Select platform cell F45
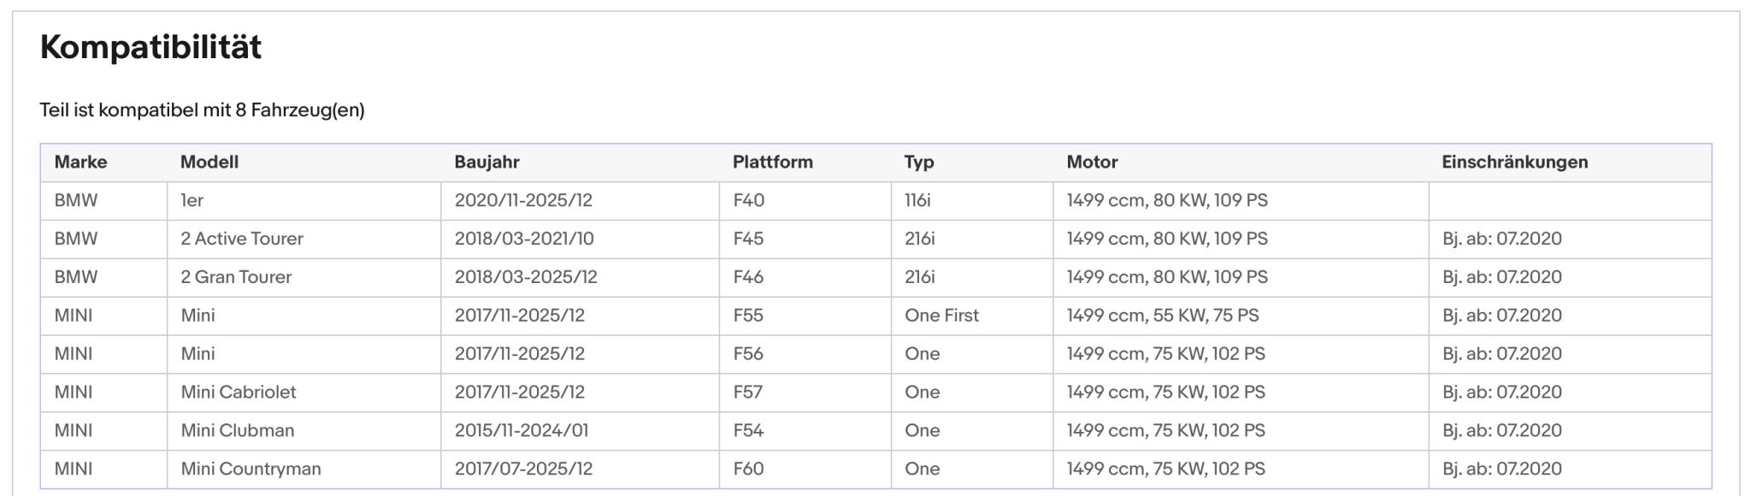This screenshot has height=496, width=1751. (x=805, y=239)
